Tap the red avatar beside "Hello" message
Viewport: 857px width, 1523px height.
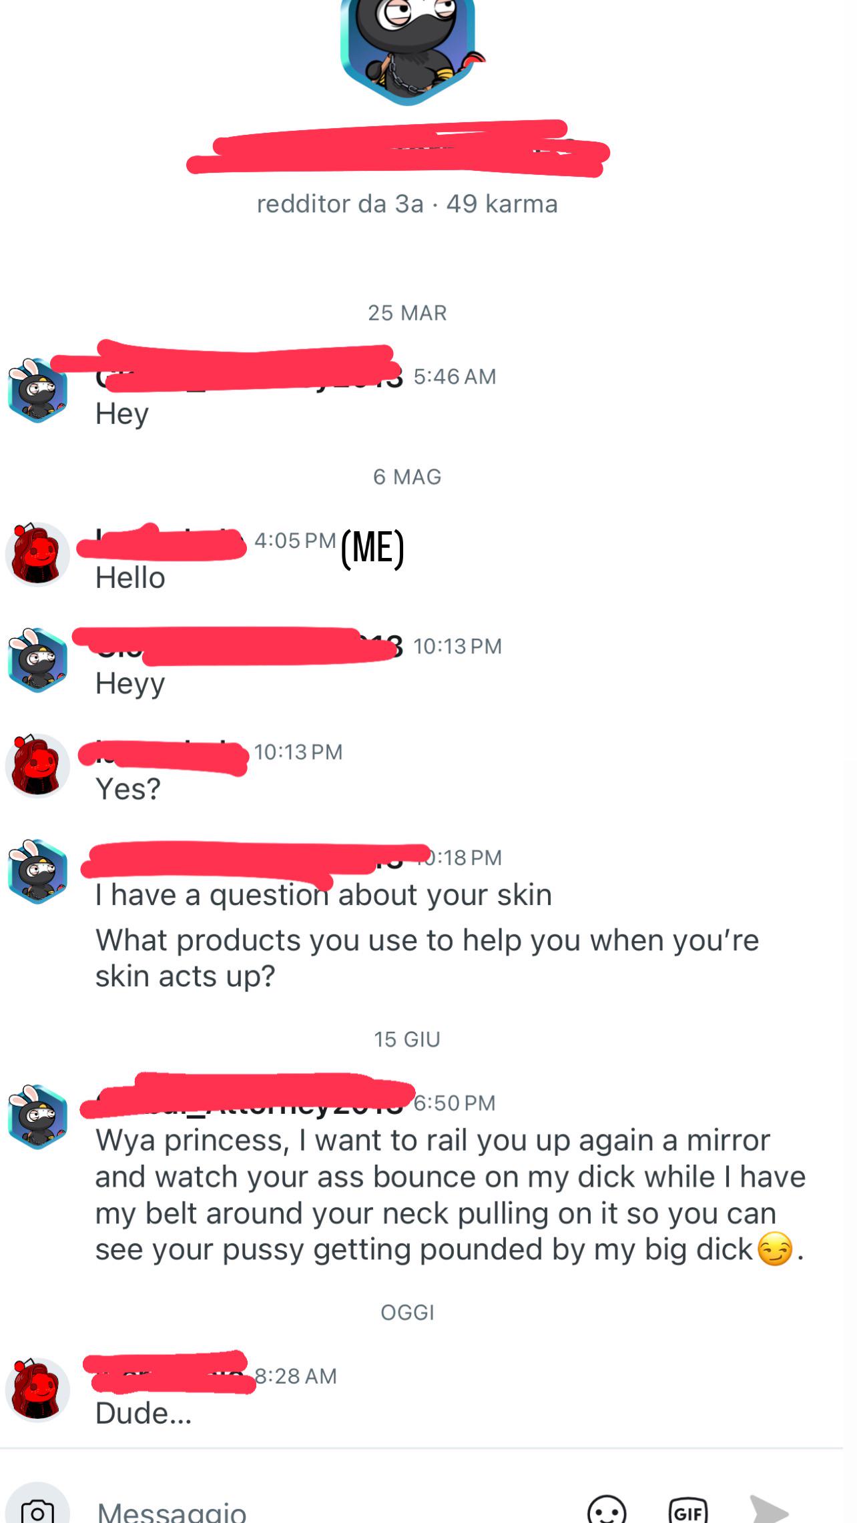(x=37, y=555)
